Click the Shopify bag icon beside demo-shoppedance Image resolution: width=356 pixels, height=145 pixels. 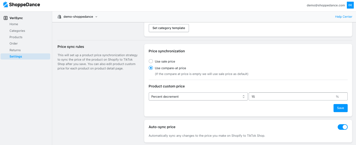pos(59,17)
